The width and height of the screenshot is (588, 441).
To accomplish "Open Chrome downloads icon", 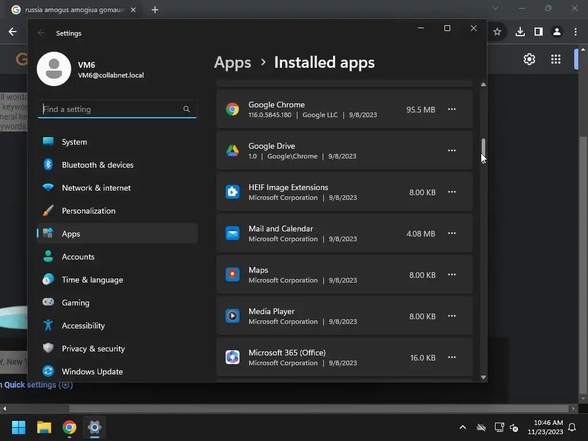I will pos(520,32).
